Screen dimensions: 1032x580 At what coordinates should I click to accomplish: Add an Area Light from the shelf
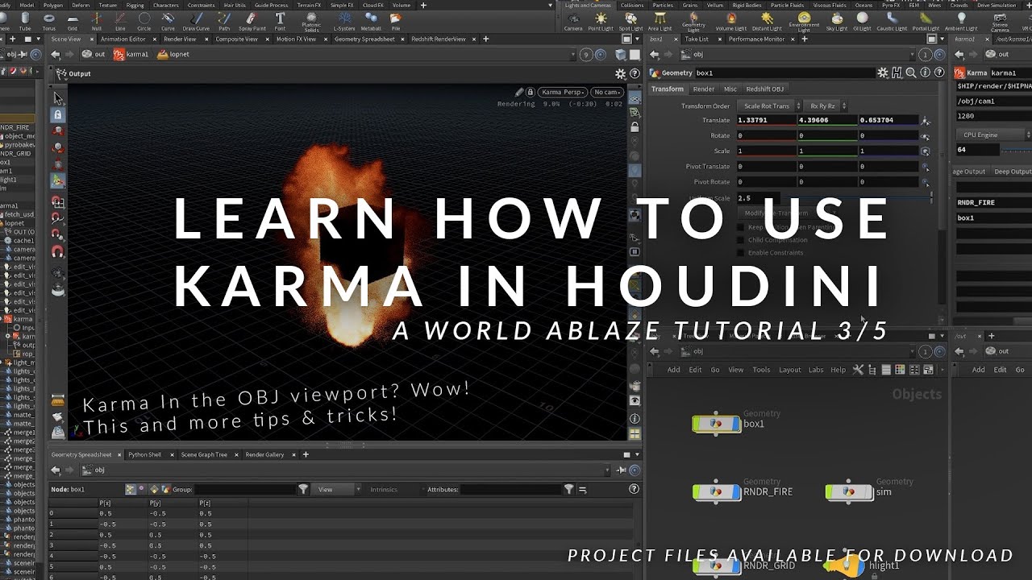[660, 21]
